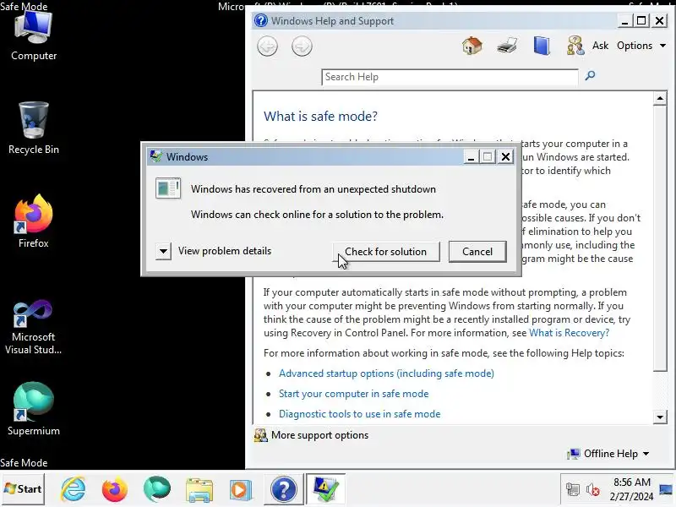Close the Windows recovery dialog
Screen dimensions: 676x507
(x=505, y=156)
